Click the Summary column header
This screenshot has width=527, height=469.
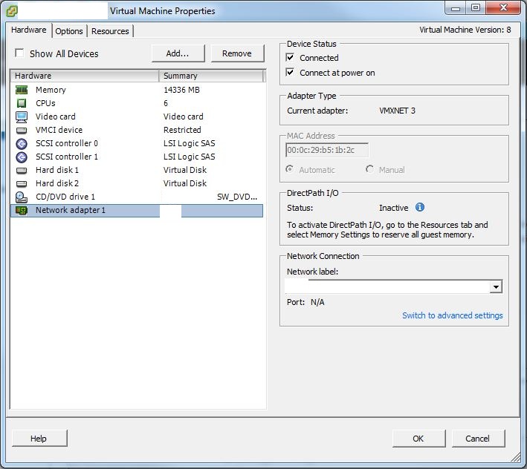tap(212, 76)
